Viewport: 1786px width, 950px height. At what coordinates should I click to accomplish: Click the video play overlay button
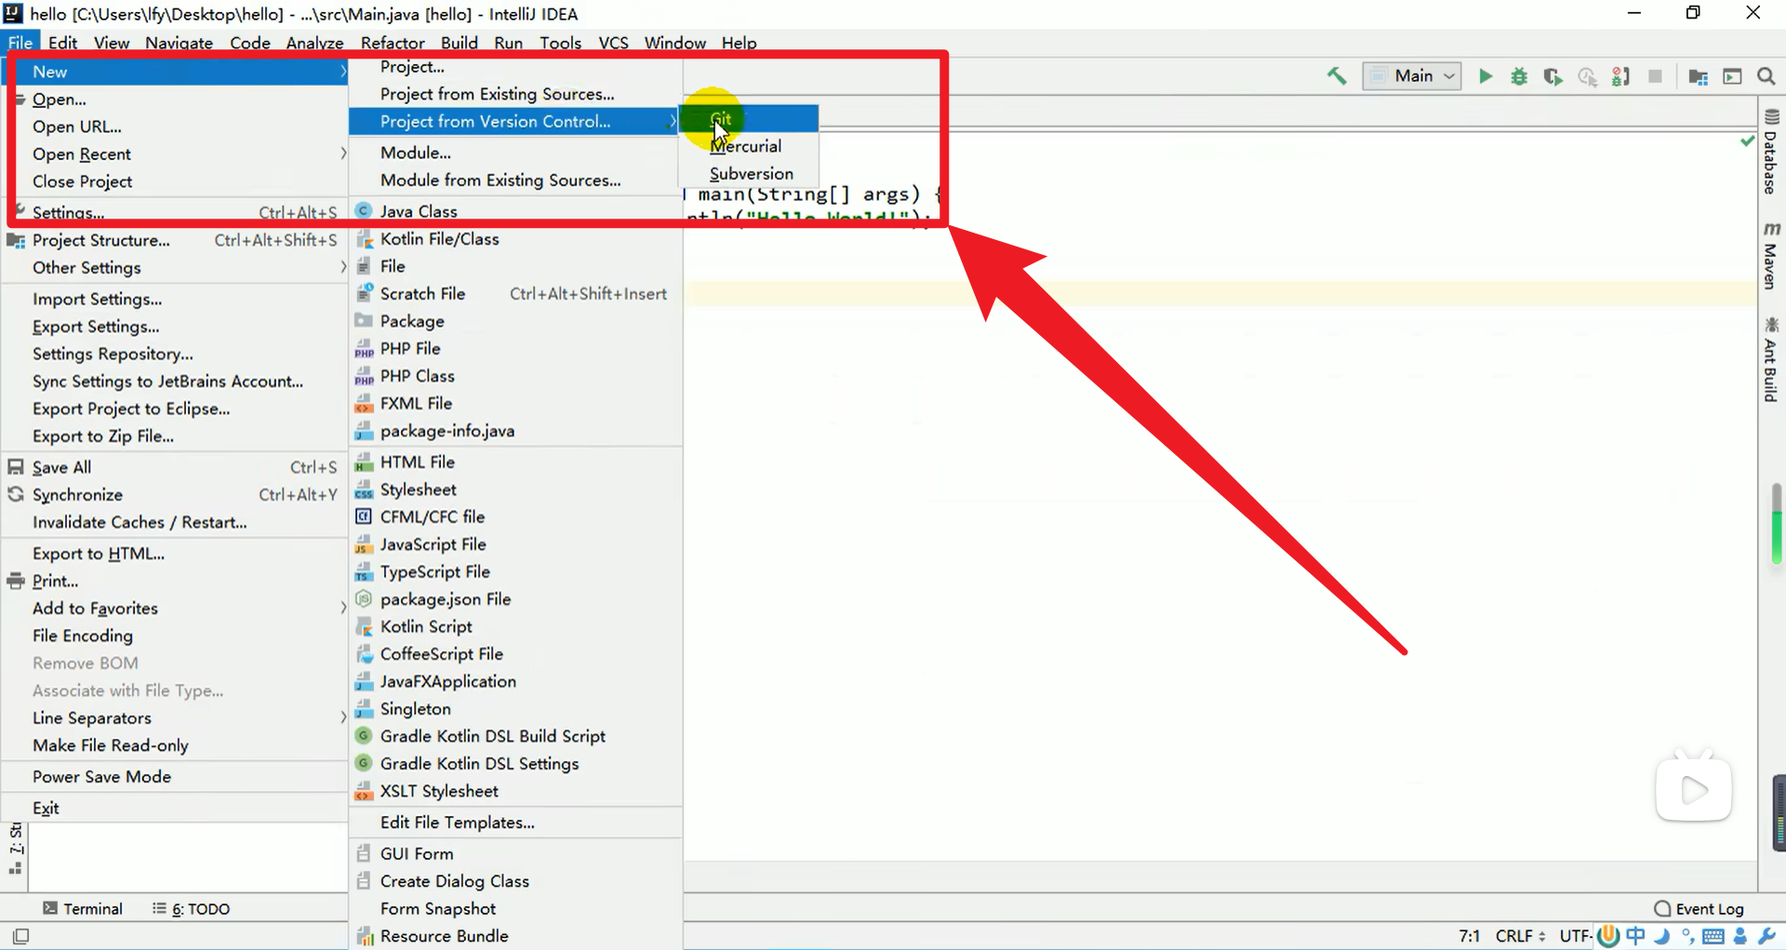pyautogui.click(x=1694, y=790)
